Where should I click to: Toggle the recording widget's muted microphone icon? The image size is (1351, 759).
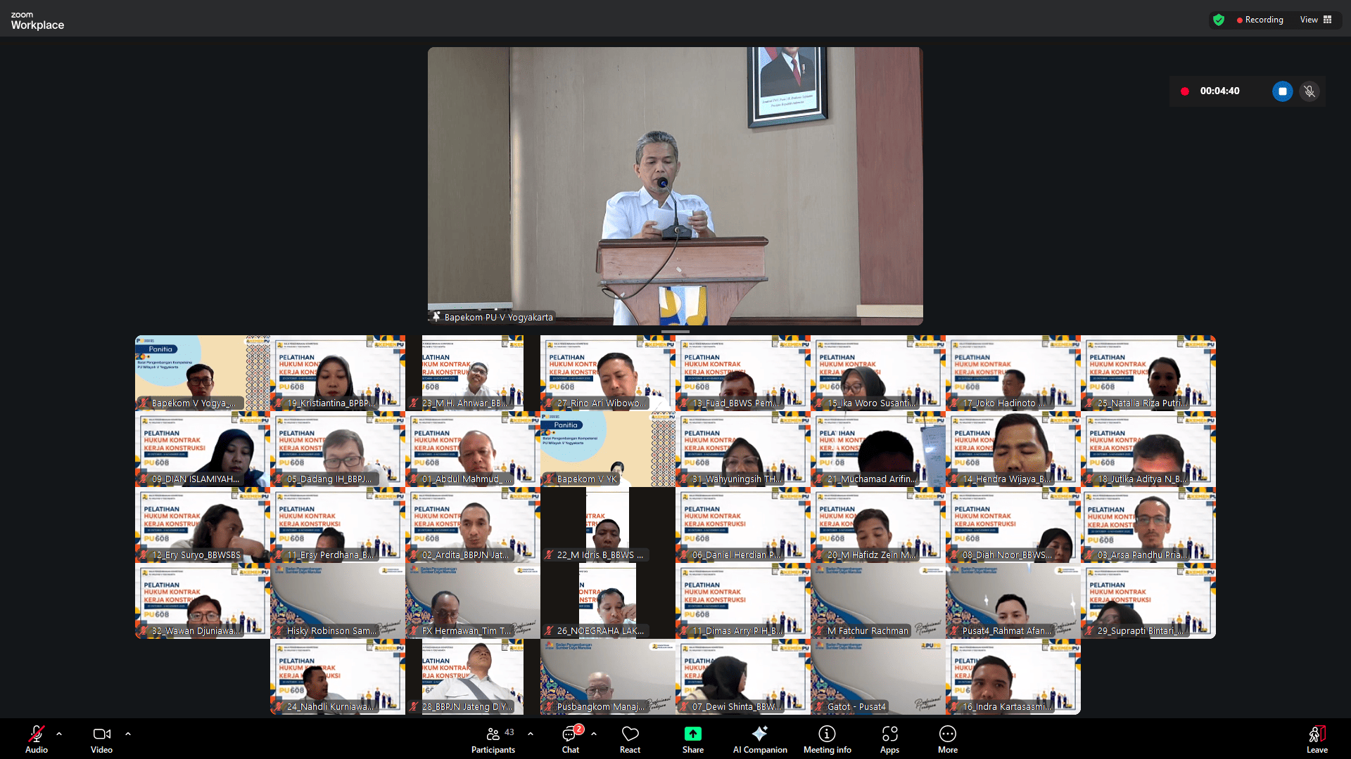point(1309,91)
